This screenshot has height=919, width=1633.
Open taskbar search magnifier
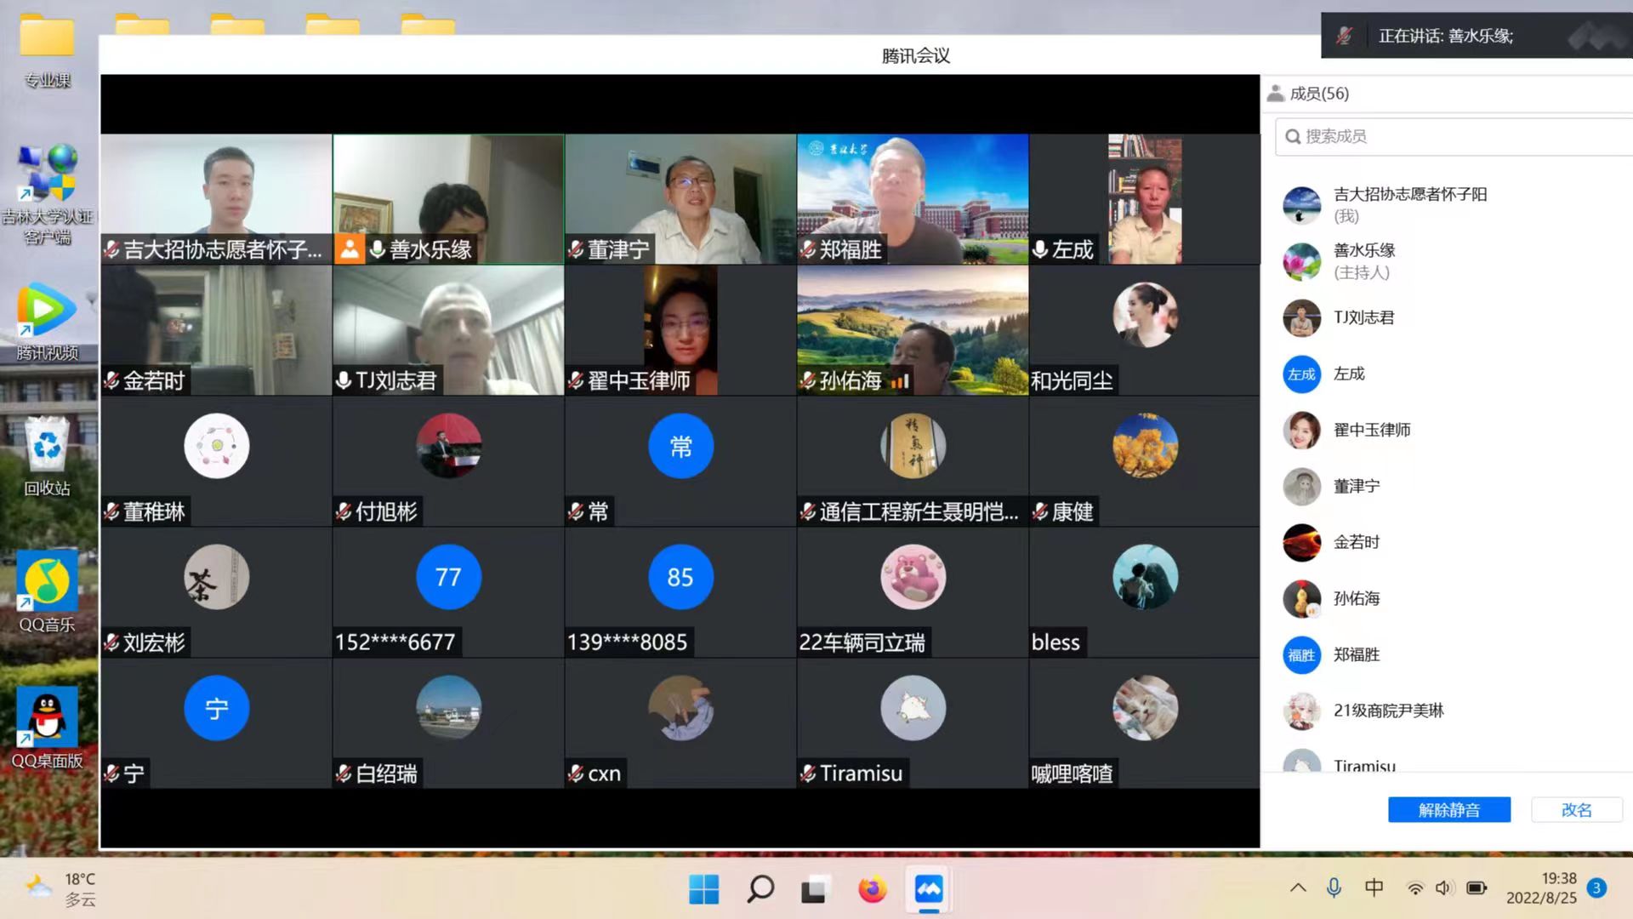tap(760, 889)
